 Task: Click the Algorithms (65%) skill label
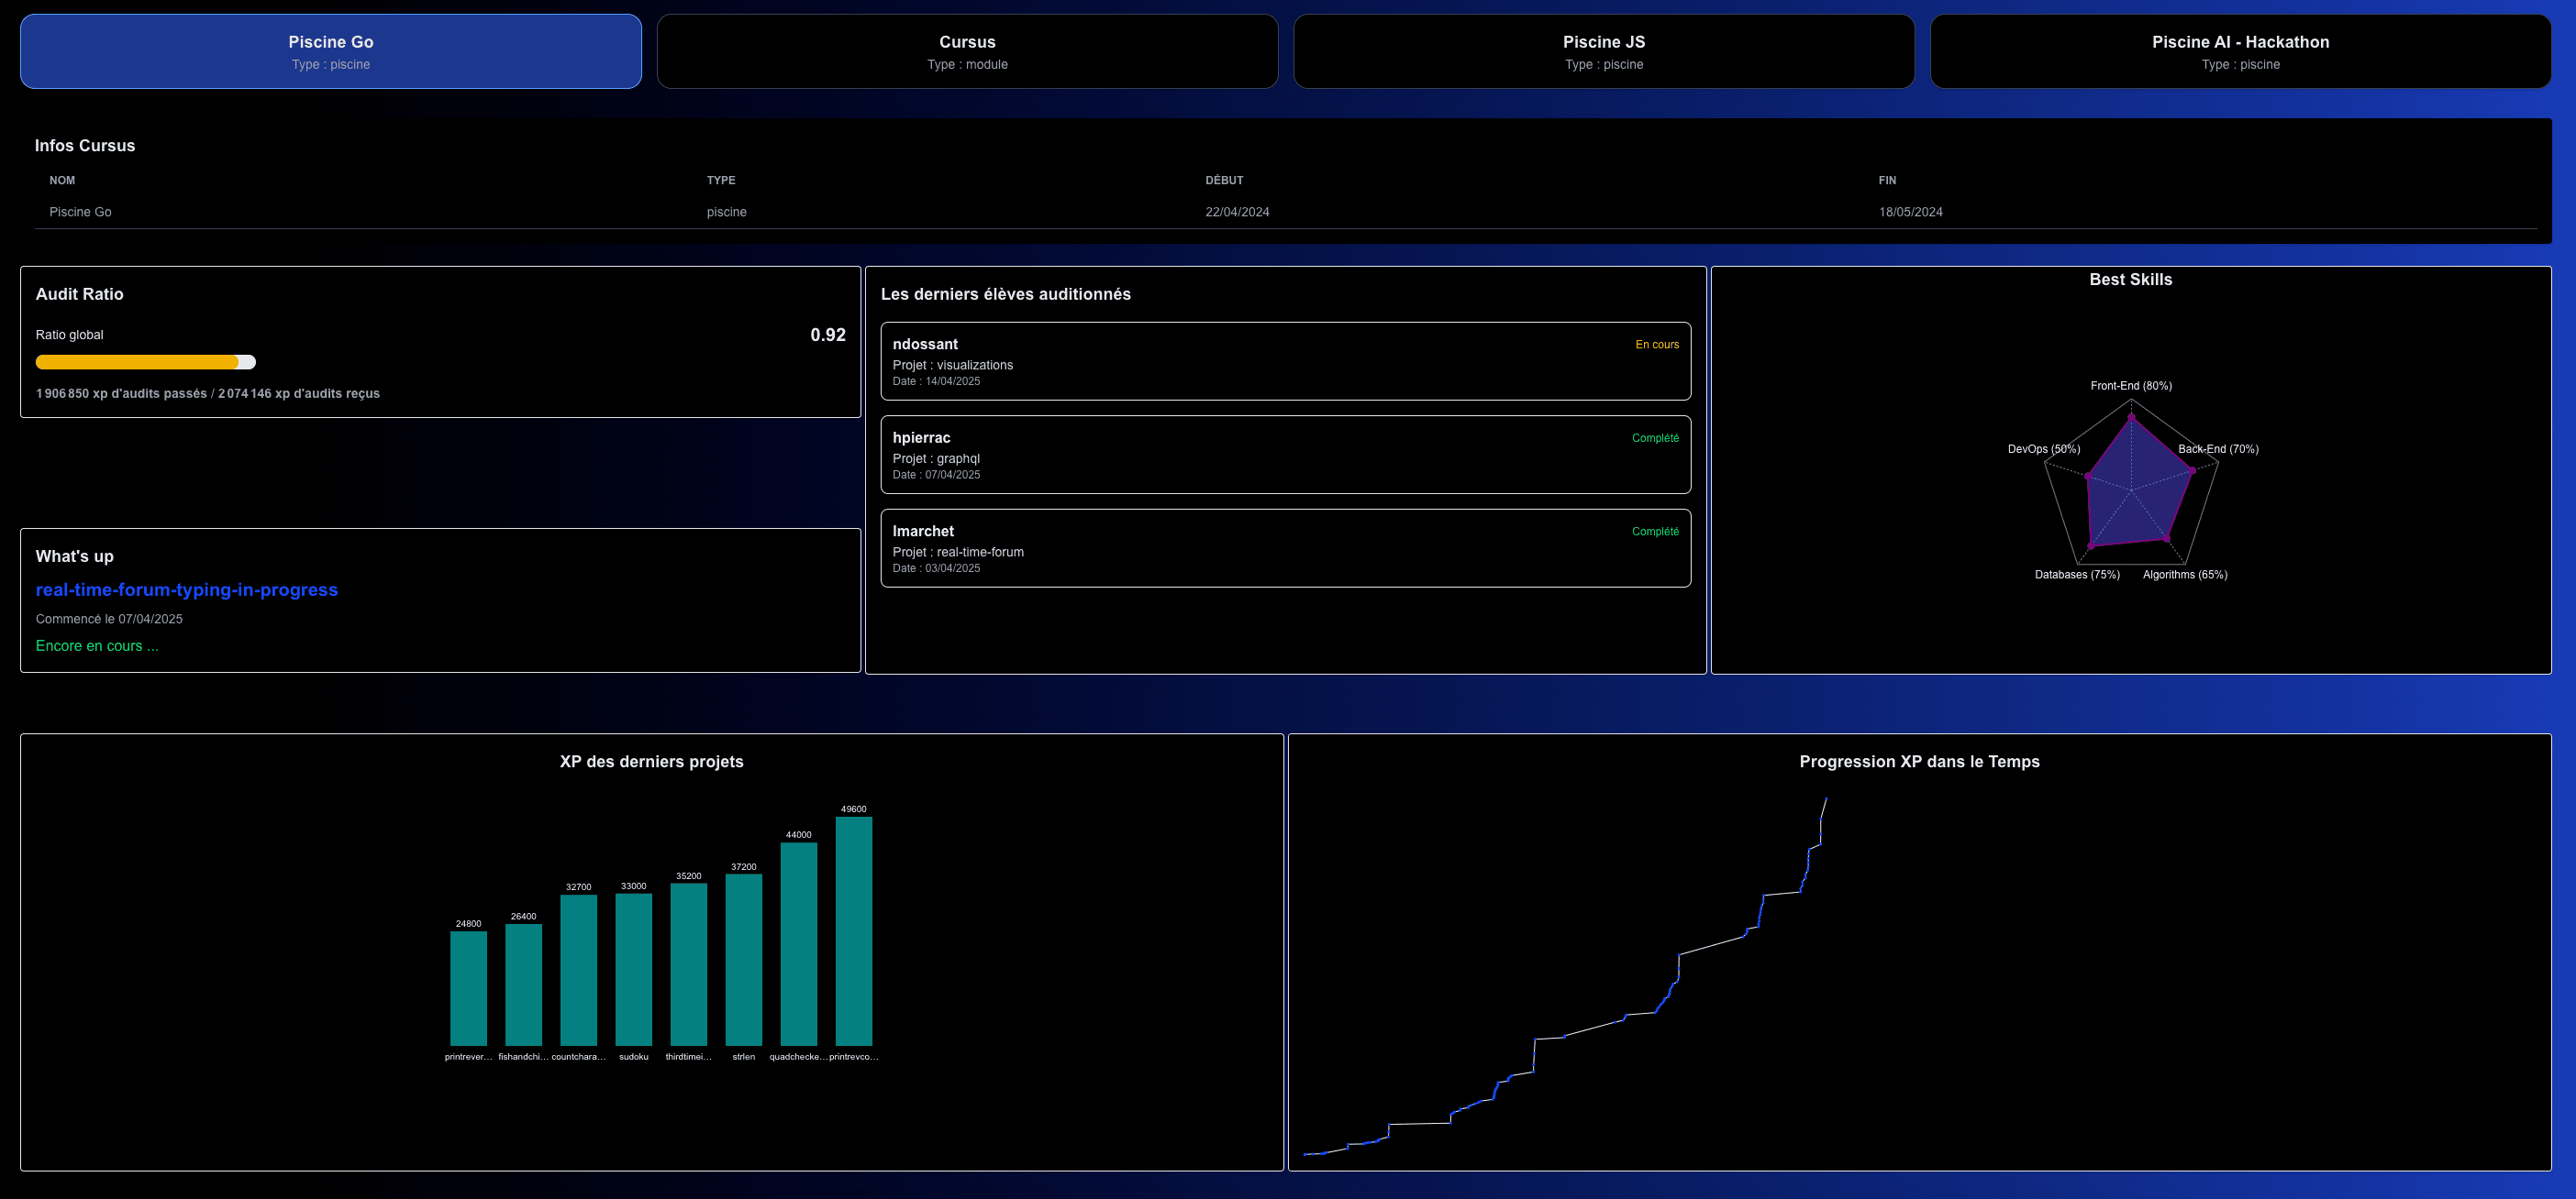[x=2185, y=575]
